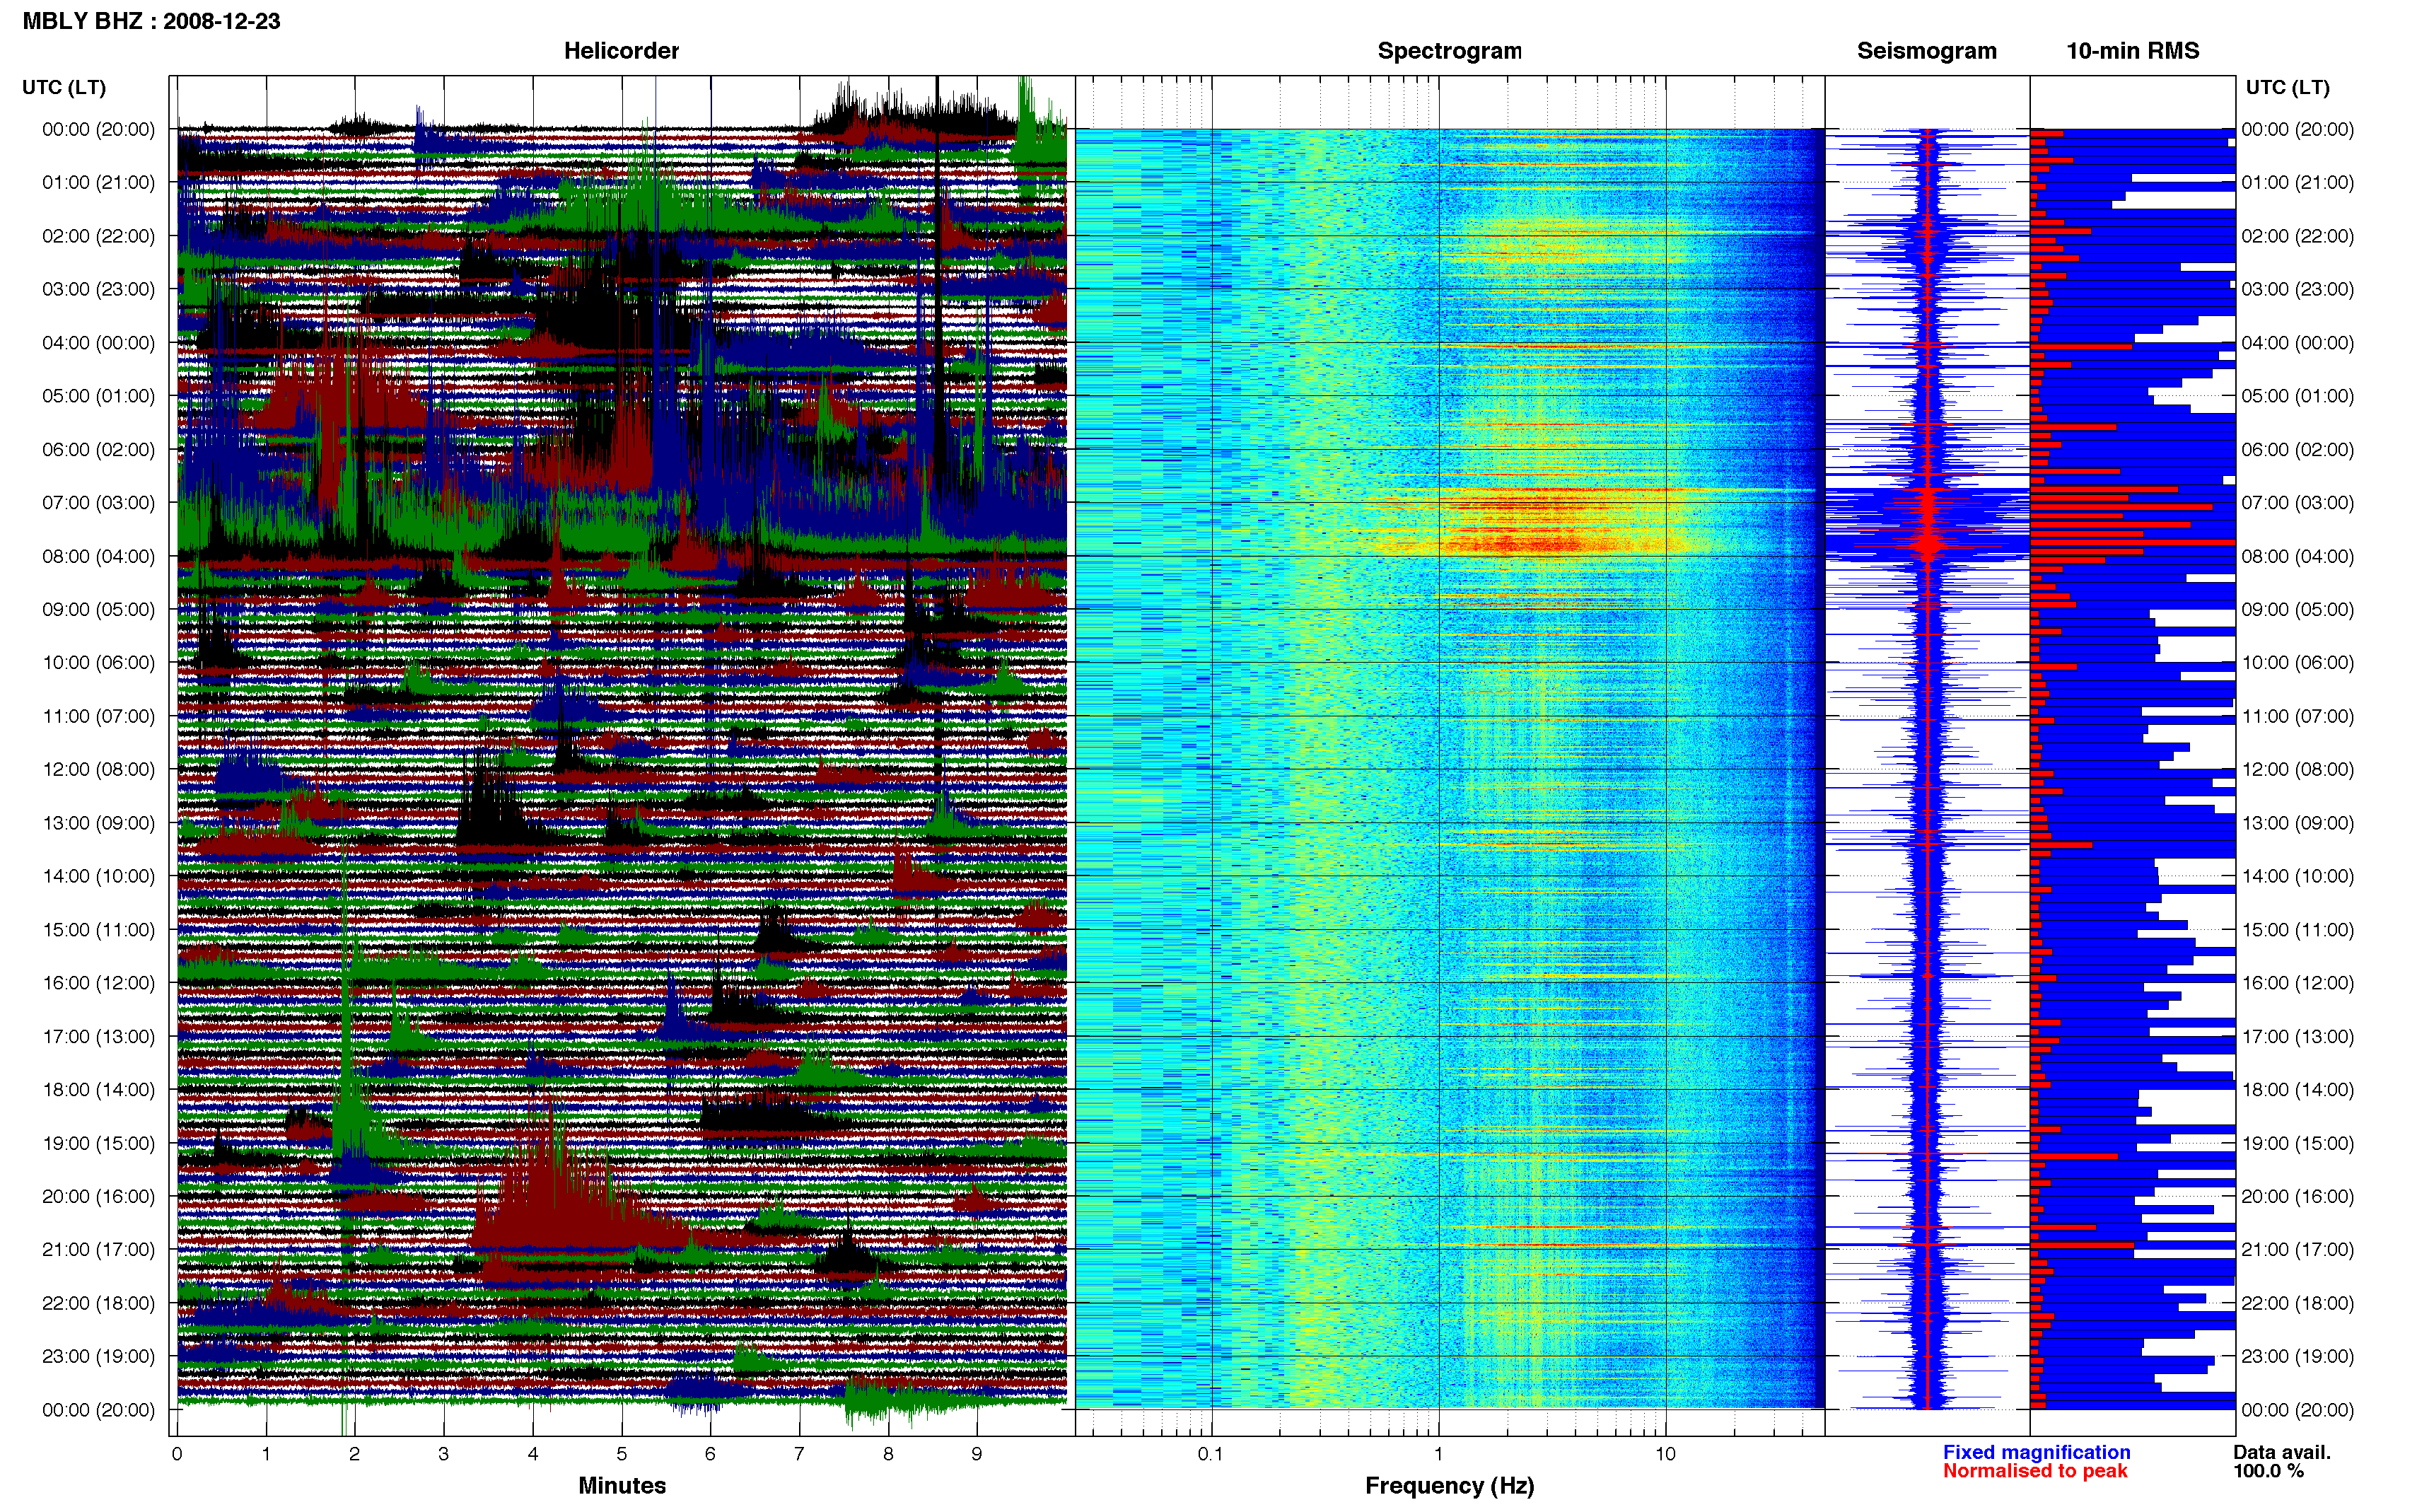Click minute tick label '9' on helicorder axis

click(977, 1454)
